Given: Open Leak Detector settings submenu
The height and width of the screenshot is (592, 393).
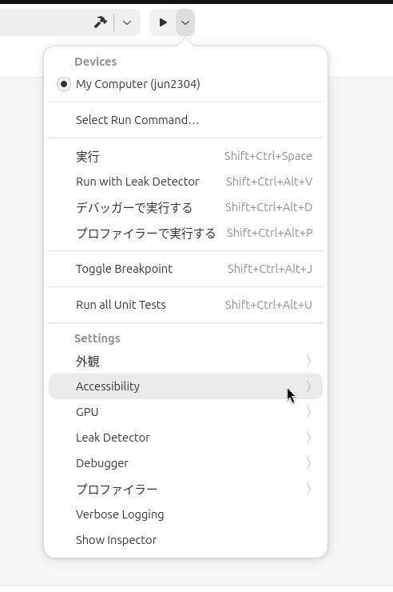Looking at the screenshot, I should (x=185, y=438).
